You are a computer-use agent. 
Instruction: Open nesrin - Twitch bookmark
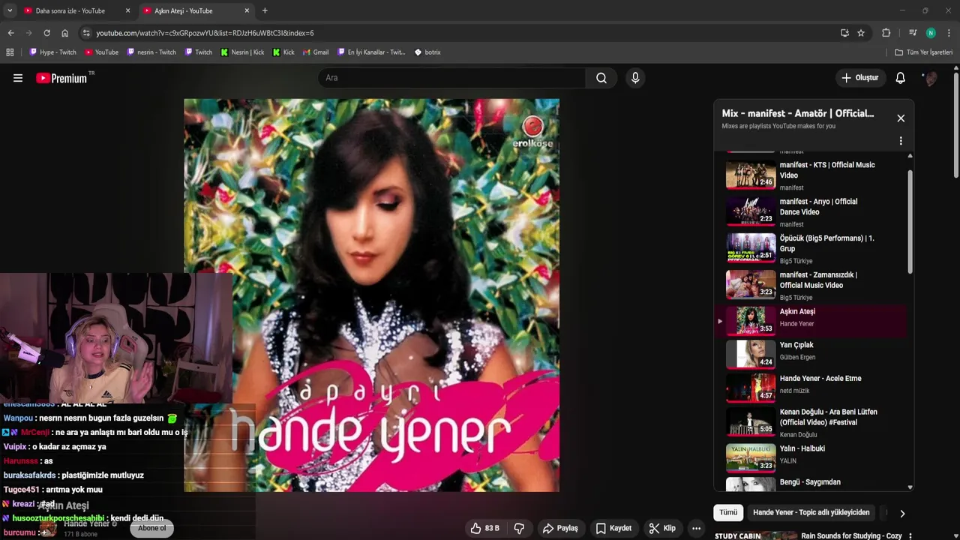tap(151, 52)
